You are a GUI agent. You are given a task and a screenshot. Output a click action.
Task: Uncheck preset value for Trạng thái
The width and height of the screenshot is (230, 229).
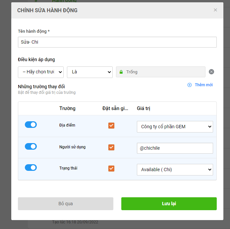111,169
